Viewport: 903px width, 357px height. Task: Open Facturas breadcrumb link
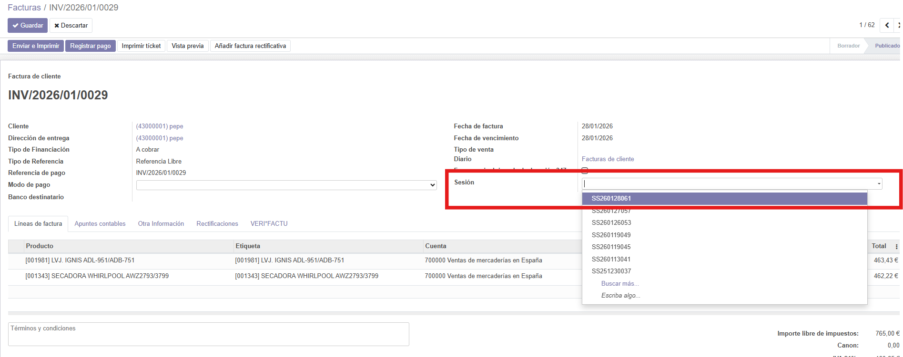pyautogui.click(x=24, y=8)
